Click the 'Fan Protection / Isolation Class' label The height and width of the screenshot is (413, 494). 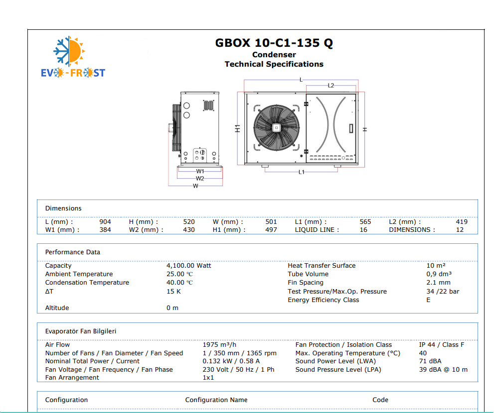pos(344,345)
